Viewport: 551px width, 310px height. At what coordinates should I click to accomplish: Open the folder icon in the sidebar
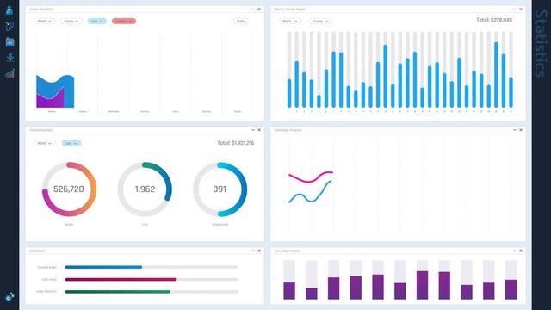(9, 42)
